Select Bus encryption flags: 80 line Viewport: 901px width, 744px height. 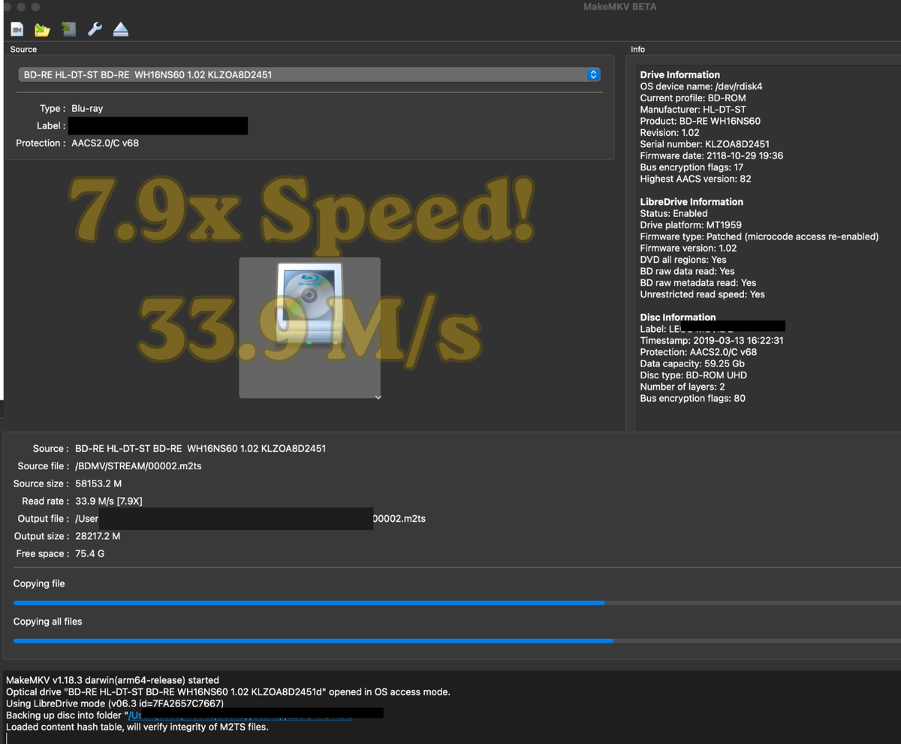click(x=692, y=398)
